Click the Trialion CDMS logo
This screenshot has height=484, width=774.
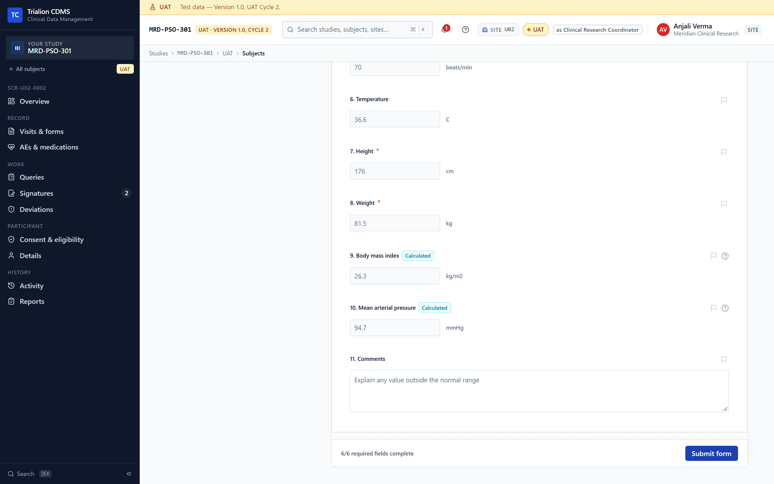(x=15, y=15)
